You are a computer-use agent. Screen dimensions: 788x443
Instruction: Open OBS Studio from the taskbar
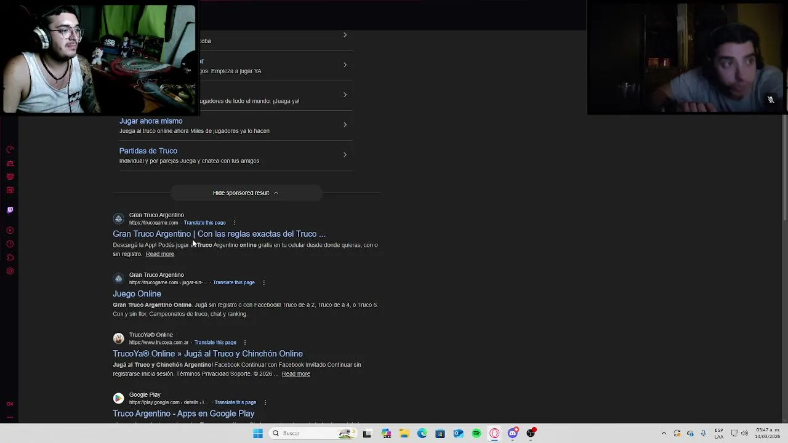coord(531,433)
